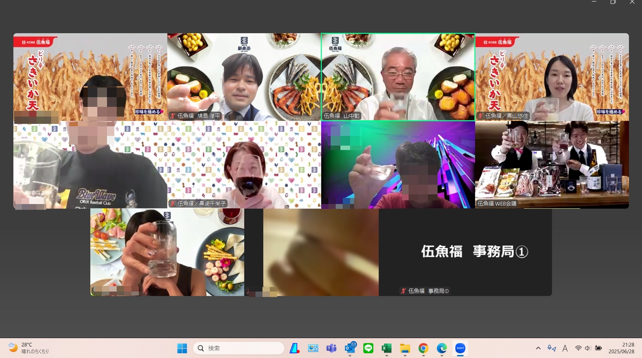Click the small bottom label 伍魚福 事務局①

tap(428, 291)
